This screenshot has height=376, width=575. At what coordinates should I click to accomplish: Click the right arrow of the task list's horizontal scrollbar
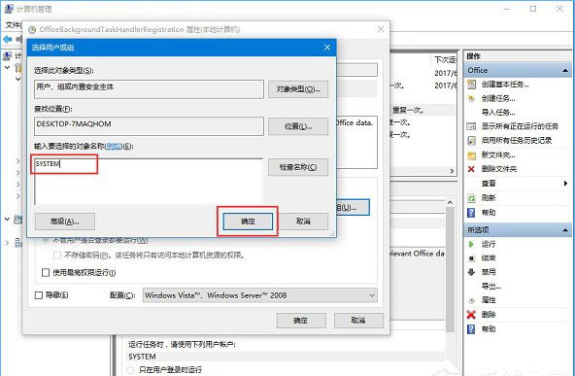tap(452, 171)
